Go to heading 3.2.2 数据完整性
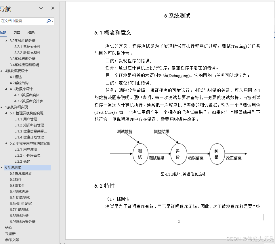Screen dimensions: 275x244 coord(27,53)
